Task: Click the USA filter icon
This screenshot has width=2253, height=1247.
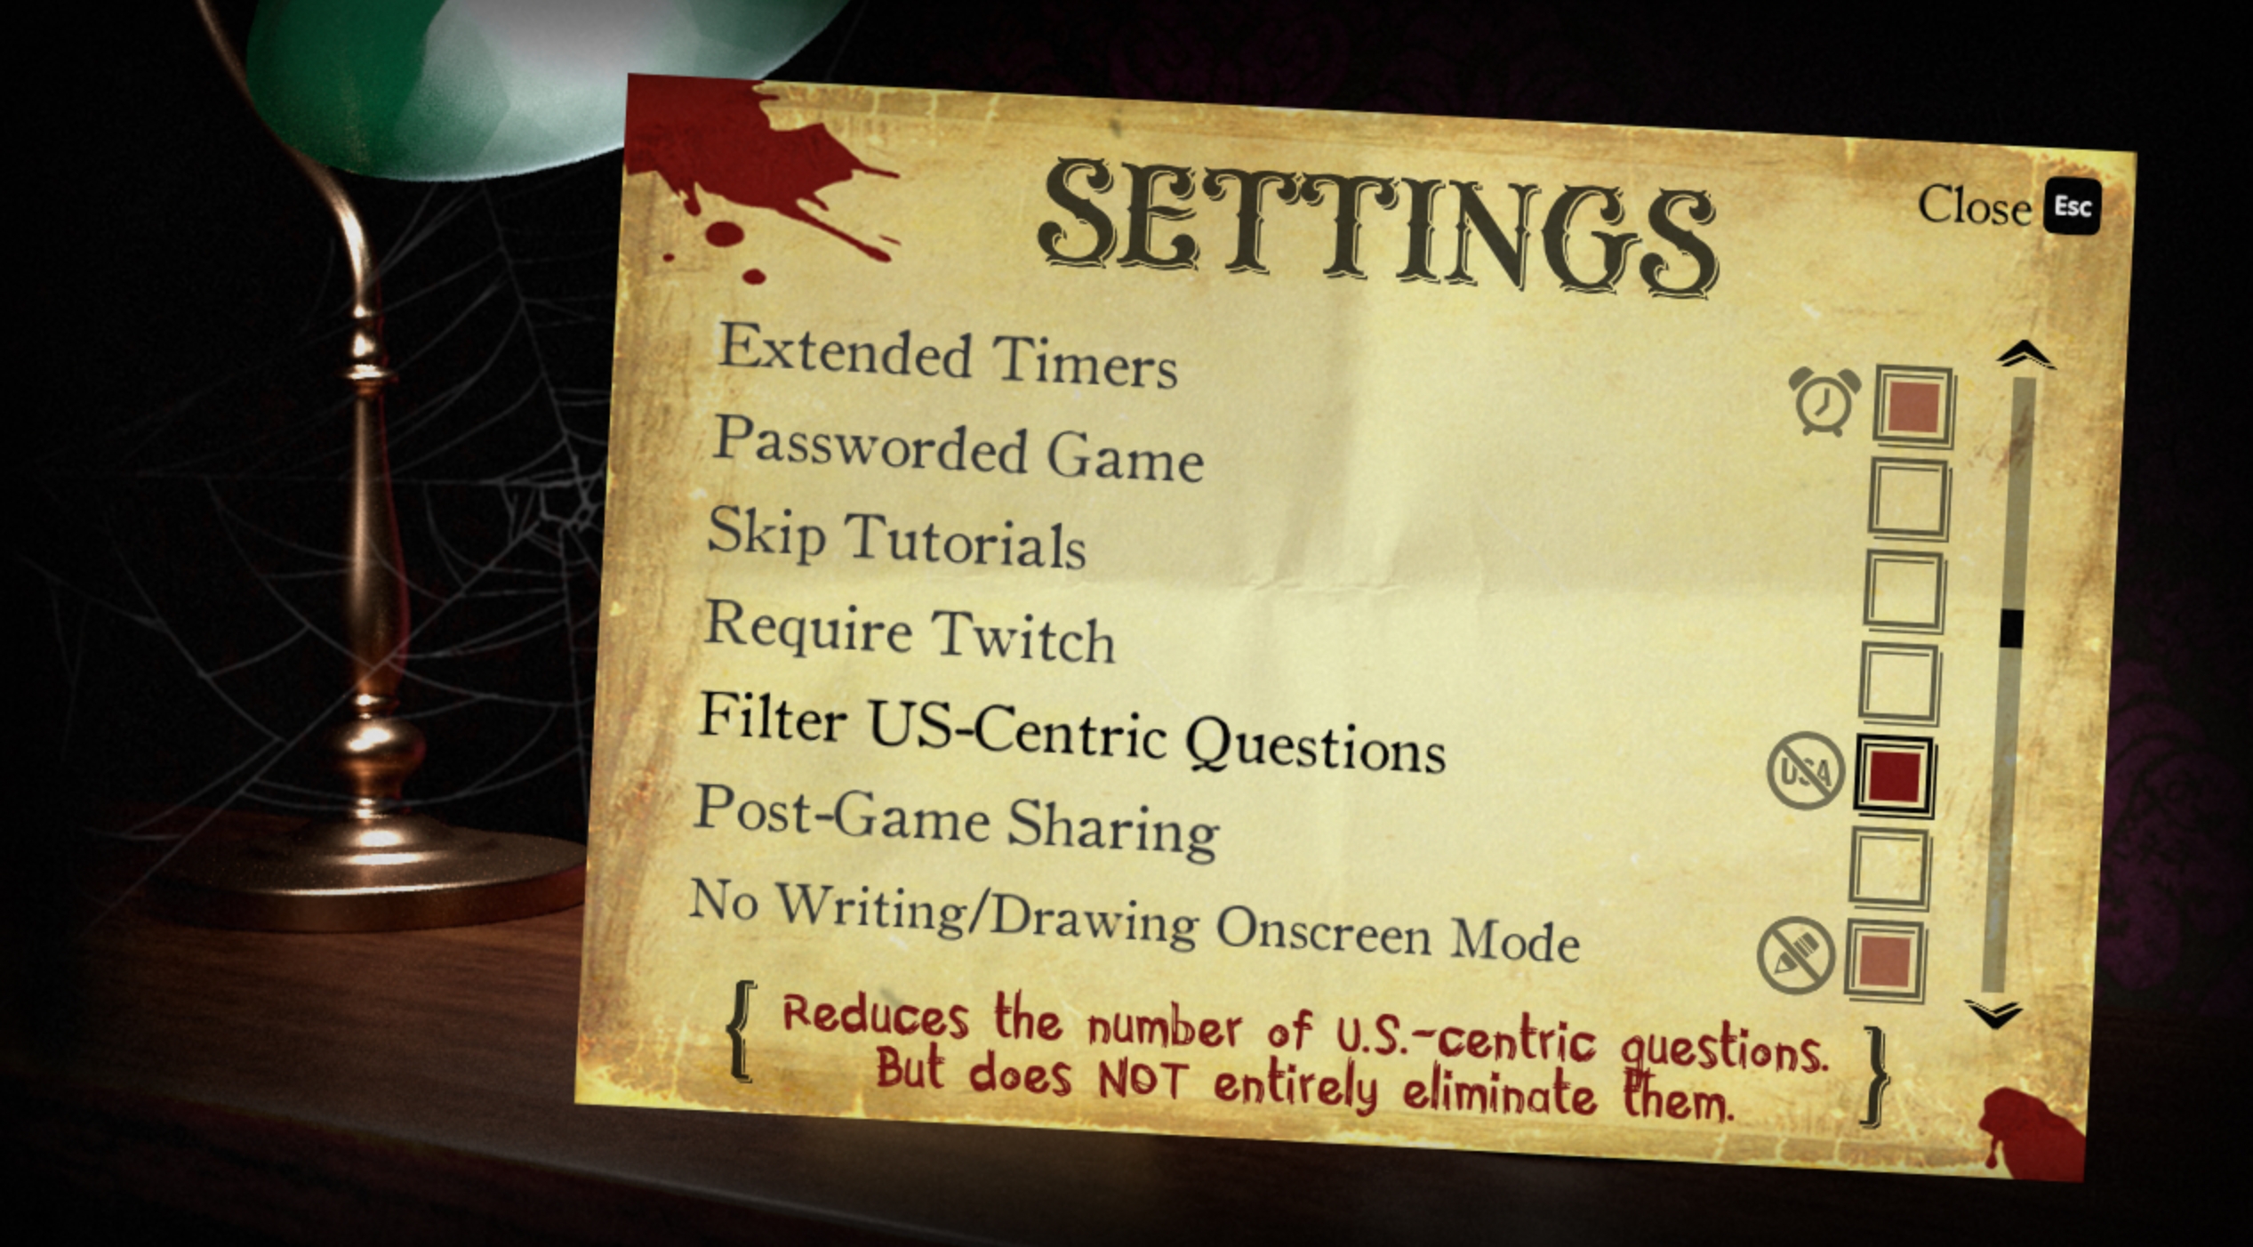Action: [1802, 763]
